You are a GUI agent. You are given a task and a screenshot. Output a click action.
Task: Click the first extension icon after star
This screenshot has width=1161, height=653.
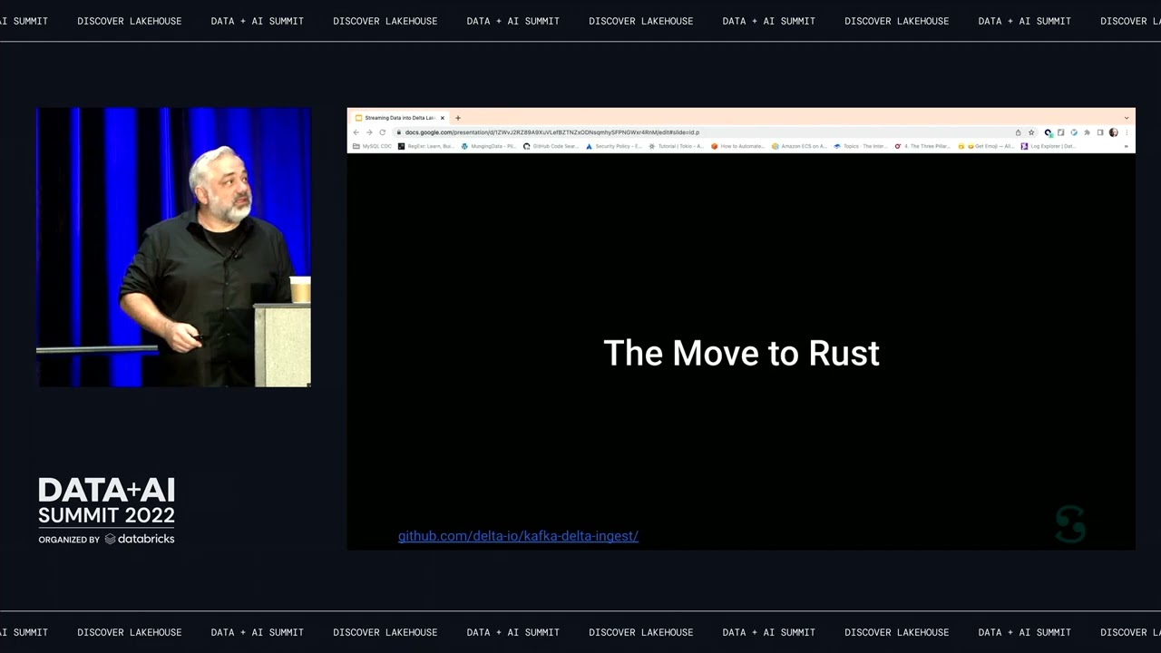tap(1048, 132)
